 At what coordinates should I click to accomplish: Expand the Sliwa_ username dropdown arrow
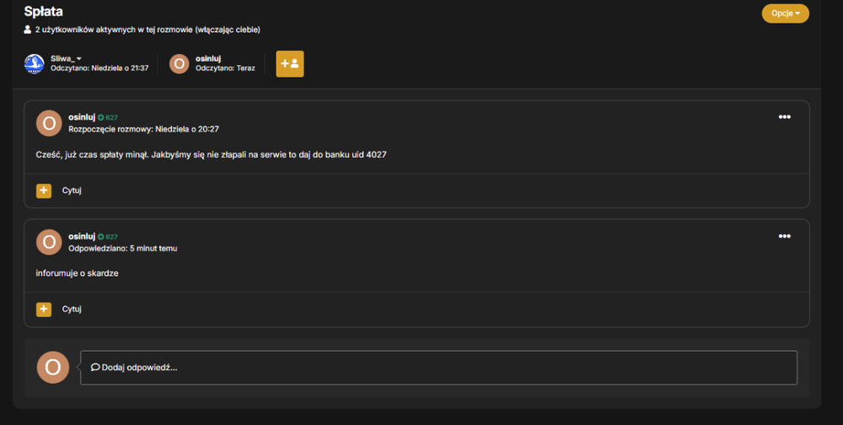point(79,59)
